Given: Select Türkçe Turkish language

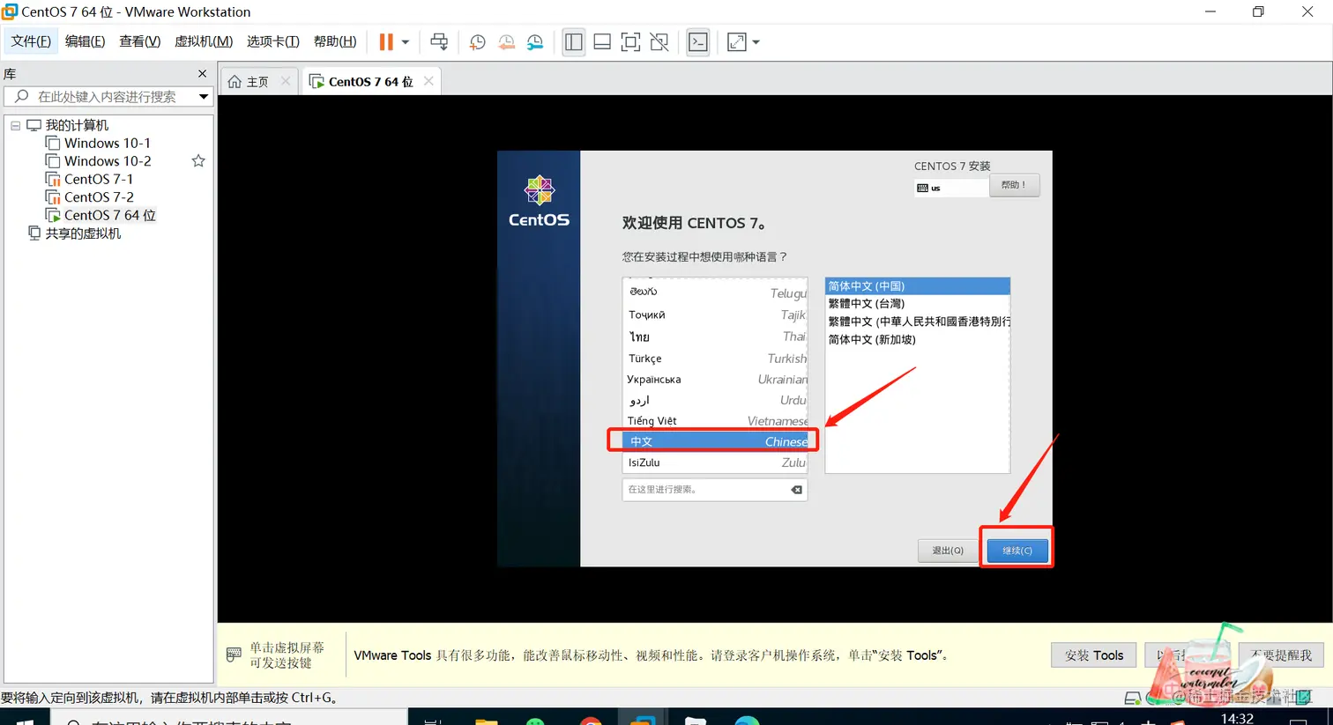Looking at the screenshot, I should click(x=715, y=359).
